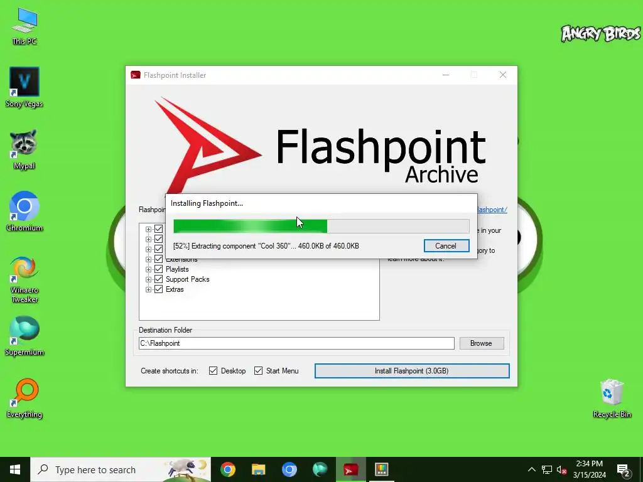Click the taskbar search box

tap(121, 469)
